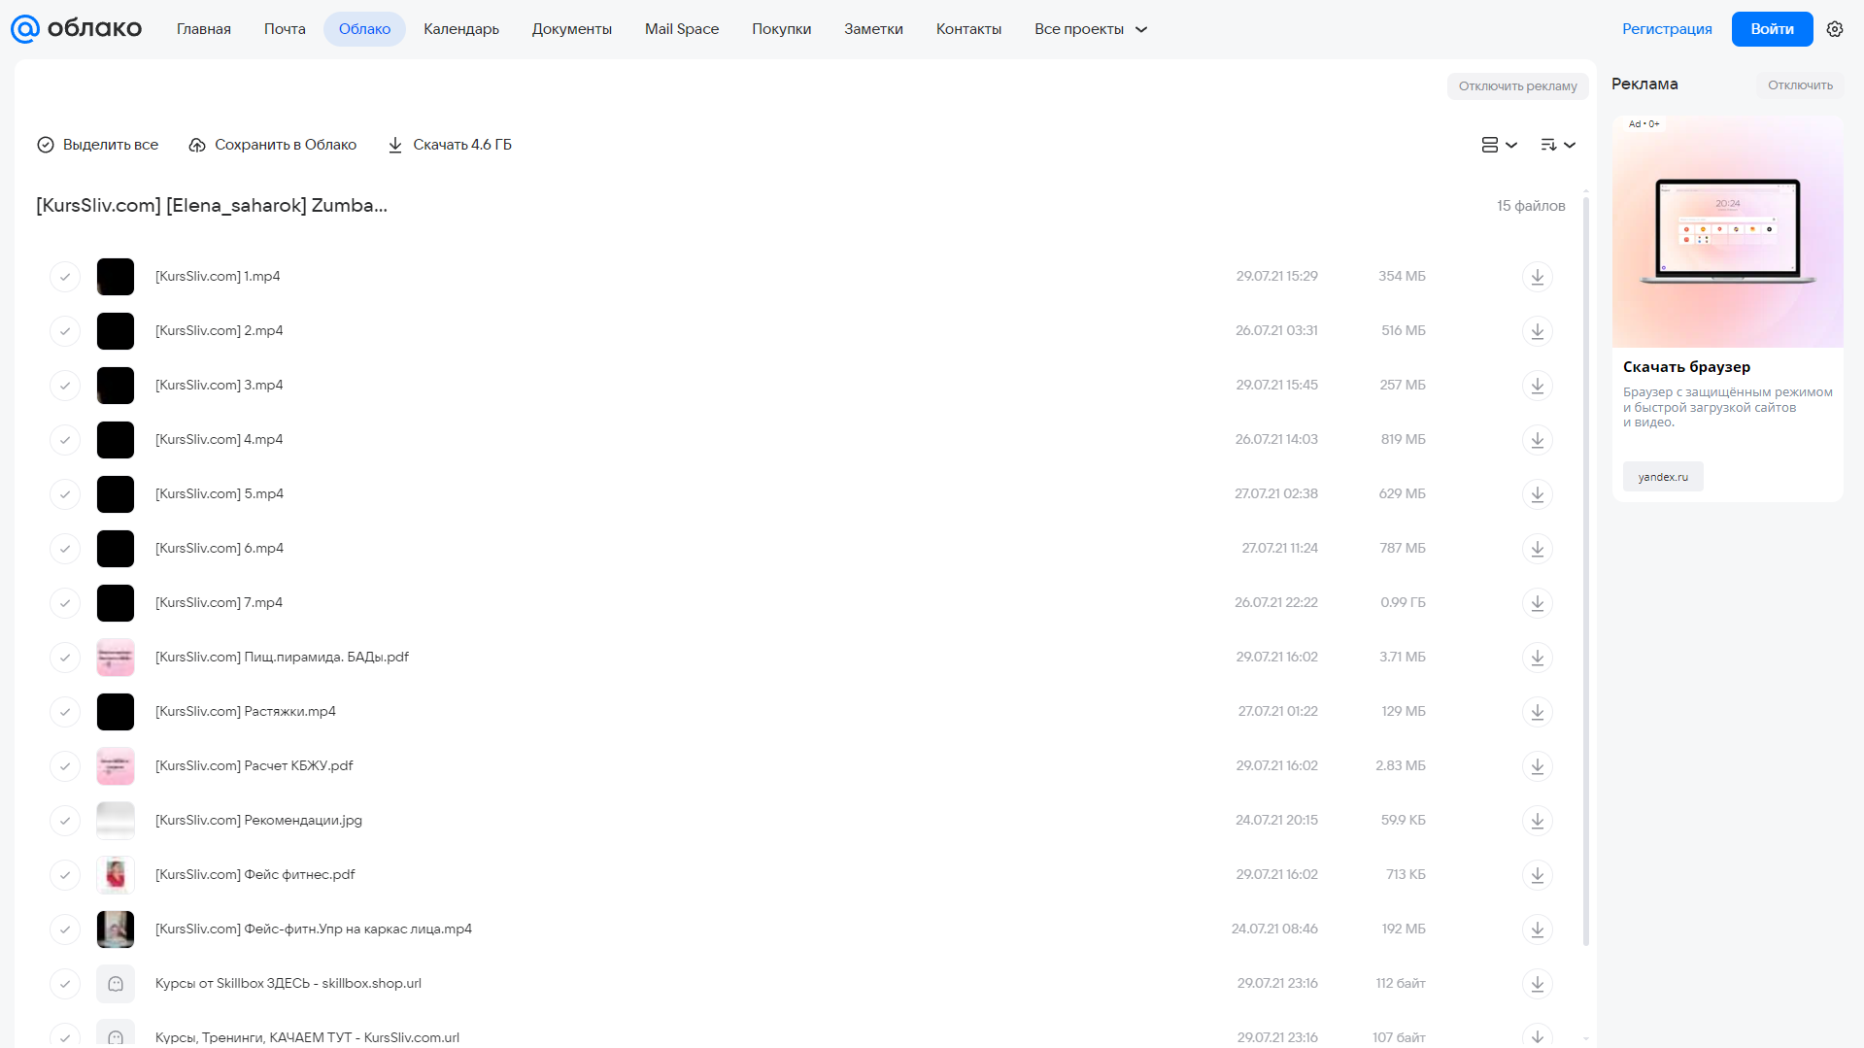This screenshot has height=1048, width=1864.
Task: Click the Войти button
Action: [1772, 29]
